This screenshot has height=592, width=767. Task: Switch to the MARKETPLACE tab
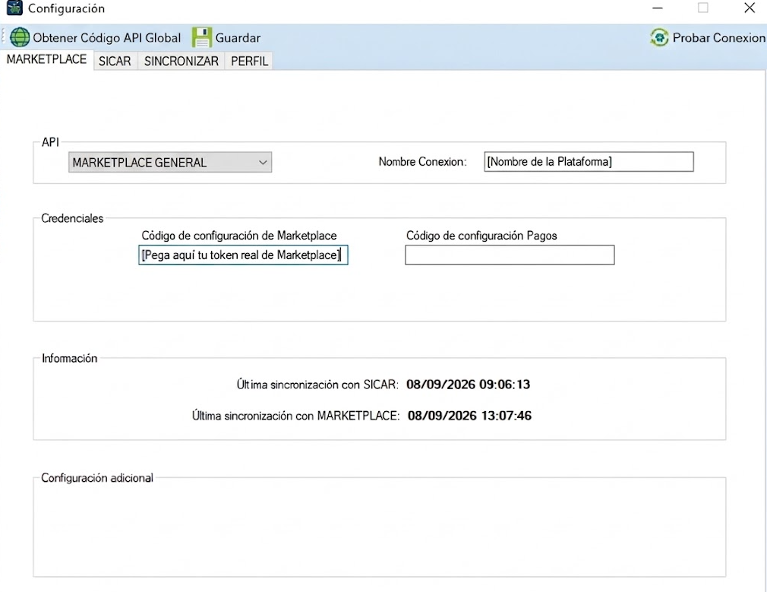pos(46,60)
